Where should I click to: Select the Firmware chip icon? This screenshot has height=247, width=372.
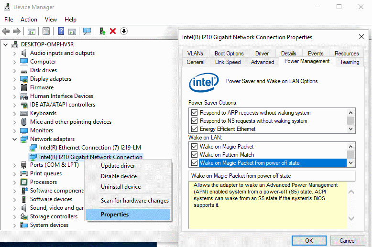(24, 87)
